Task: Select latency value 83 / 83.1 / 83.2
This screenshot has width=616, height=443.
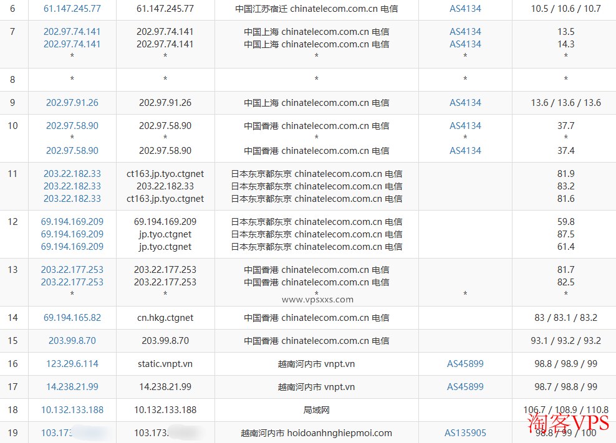Action: pos(565,318)
